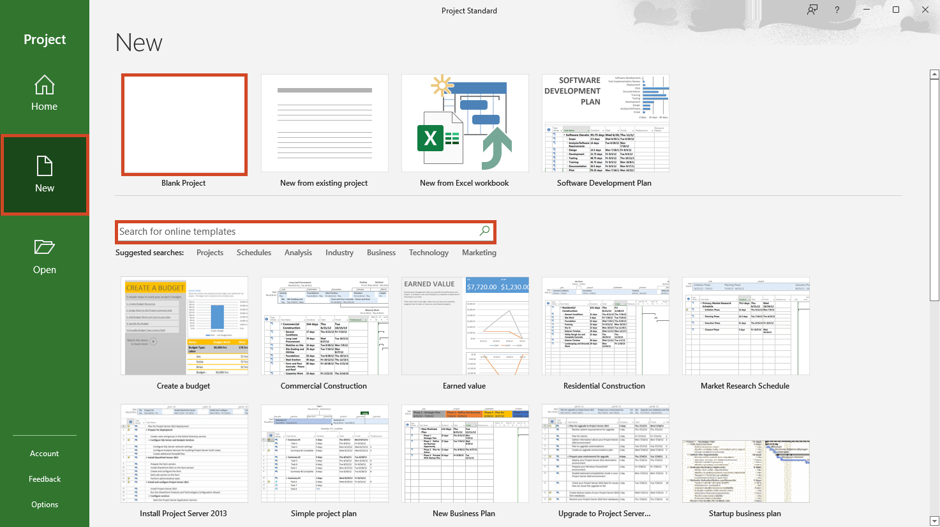
Task: Pick New from existing project template
Action: (x=324, y=124)
